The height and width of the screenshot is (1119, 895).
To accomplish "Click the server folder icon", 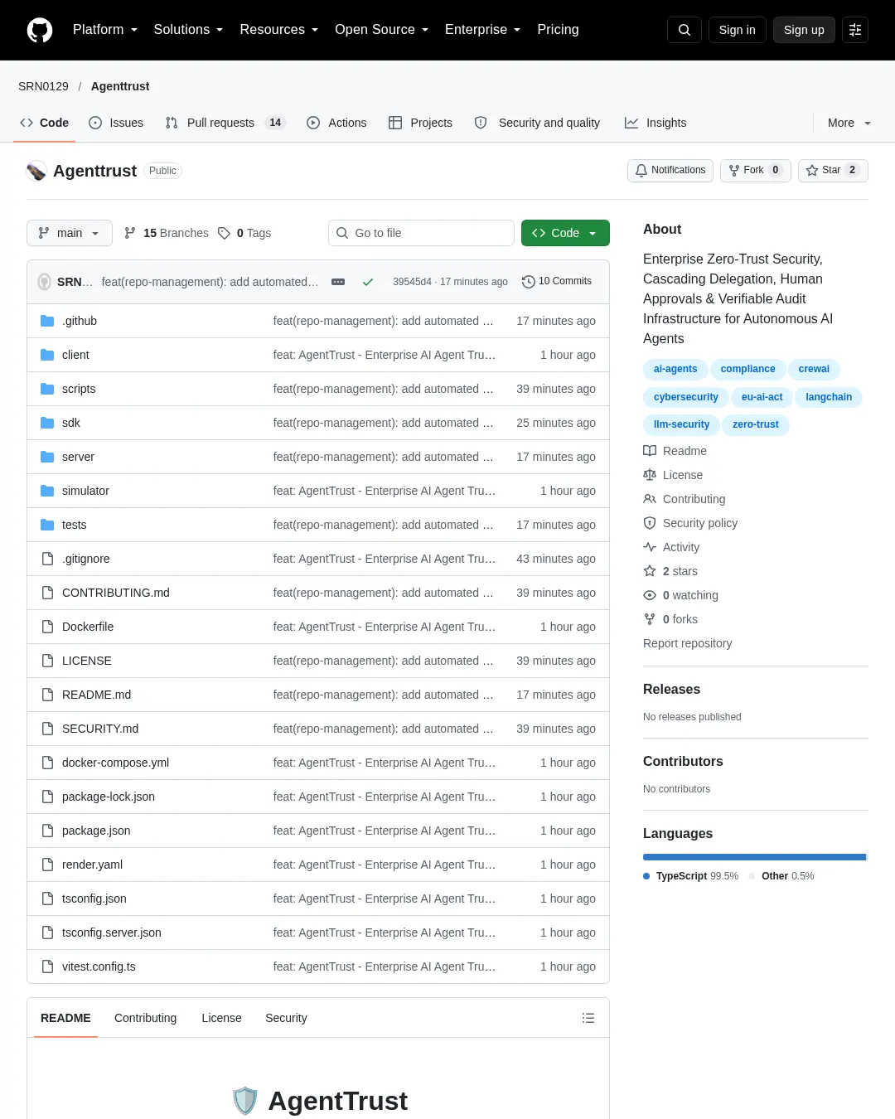I will point(47,457).
